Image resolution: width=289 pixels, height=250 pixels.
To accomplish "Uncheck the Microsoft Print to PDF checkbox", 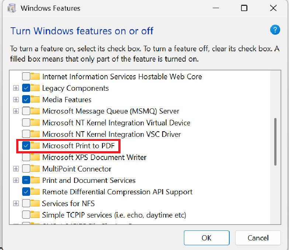I will (x=26, y=146).
